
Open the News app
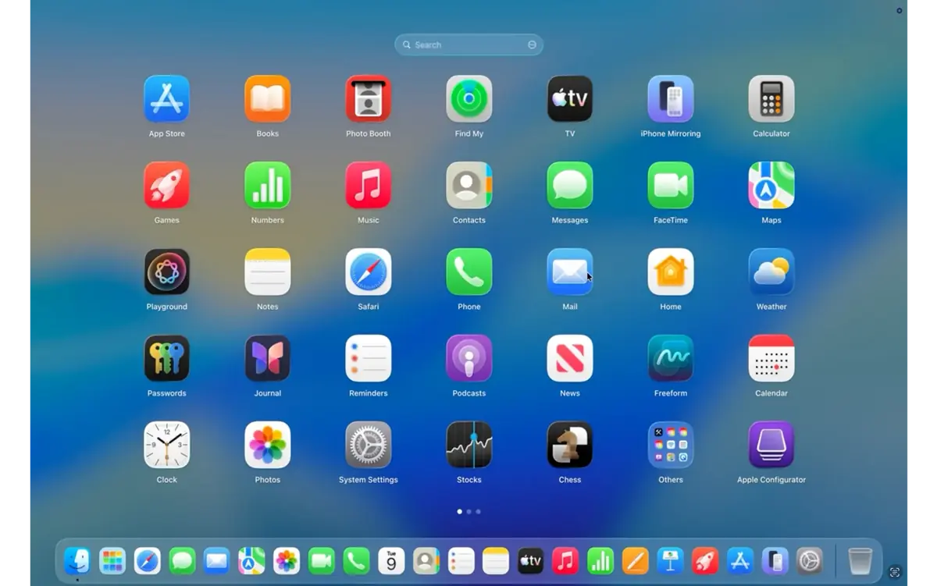pyautogui.click(x=569, y=359)
